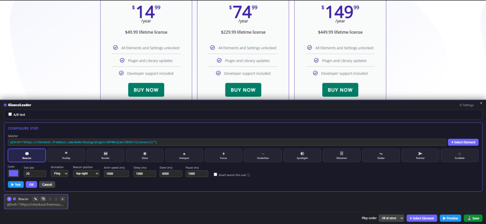486x224 pixels.
Task: Open the Play order dropdown
Action: (392, 218)
